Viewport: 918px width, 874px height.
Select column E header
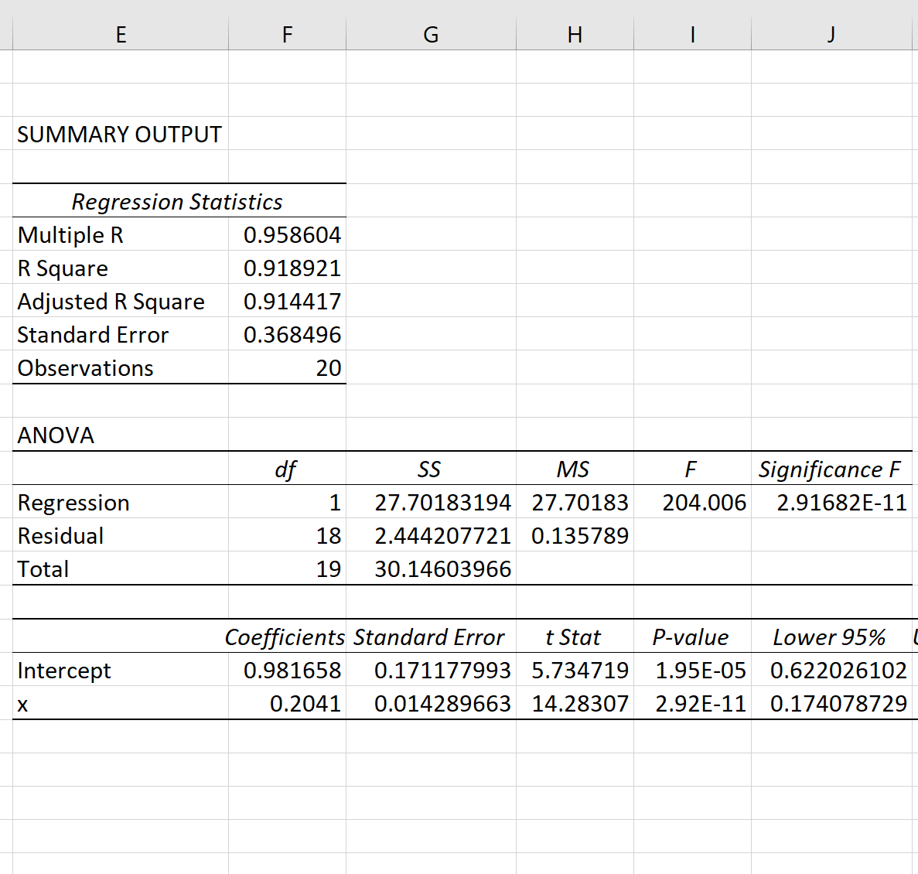(121, 34)
